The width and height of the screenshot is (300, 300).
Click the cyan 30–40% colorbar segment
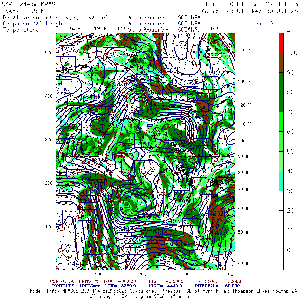(281, 181)
